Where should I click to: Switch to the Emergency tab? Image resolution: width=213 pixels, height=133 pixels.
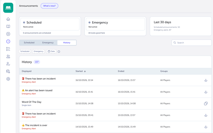pos(48,43)
